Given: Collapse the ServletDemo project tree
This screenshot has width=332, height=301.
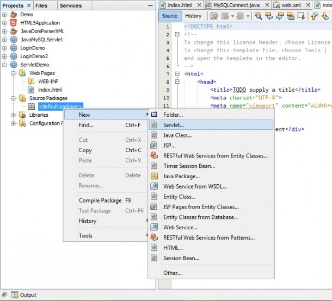Looking at the screenshot, I should [x=5, y=65].
